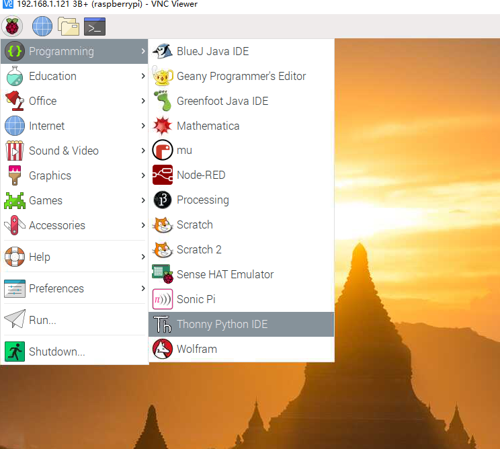500x449 pixels.
Task: Launch Geany Programmer's Editor menu entry
Action: pos(241,76)
